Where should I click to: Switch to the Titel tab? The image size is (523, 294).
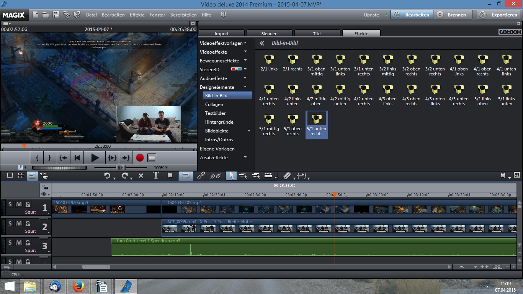(x=317, y=33)
